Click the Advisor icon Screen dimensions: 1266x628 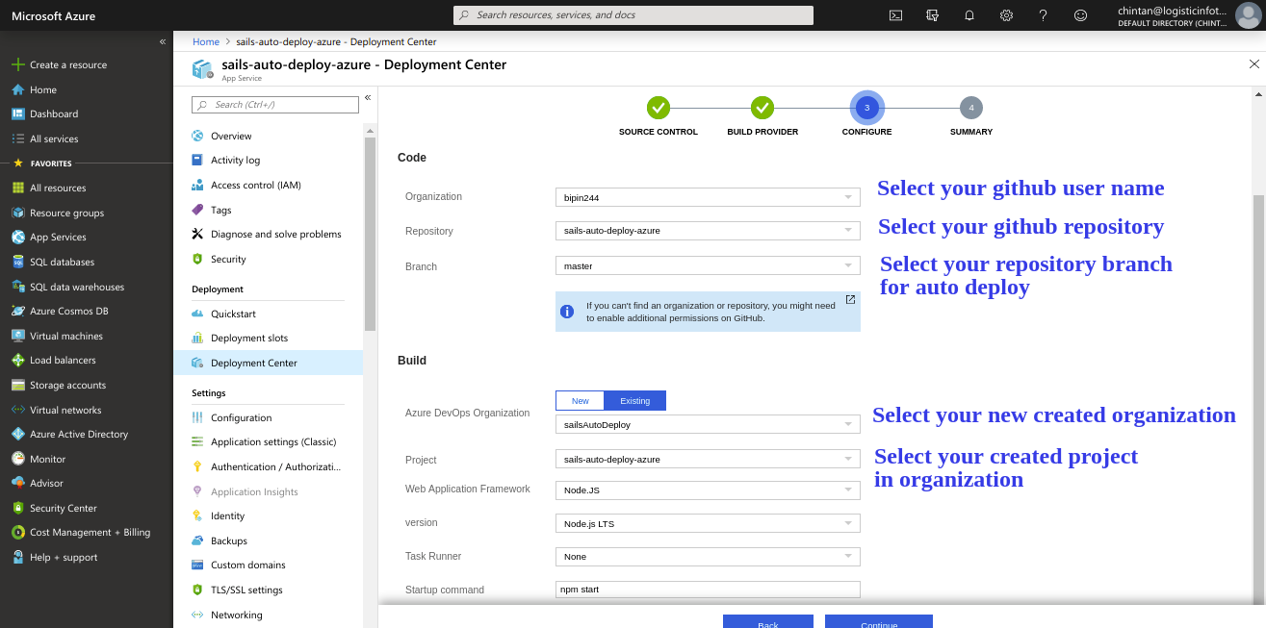click(17, 483)
